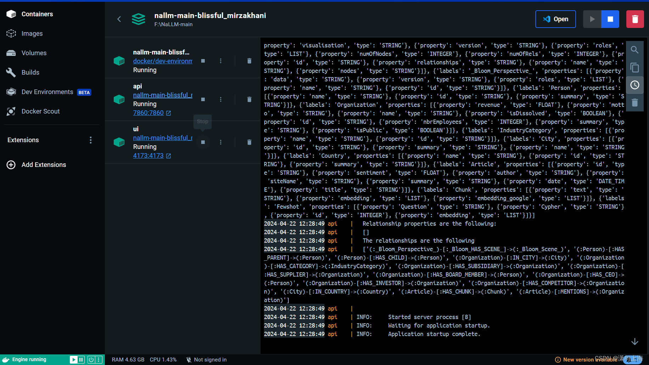Click RAM 4.63 GB indicator
The height and width of the screenshot is (365, 649).
pyautogui.click(x=128, y=360)
